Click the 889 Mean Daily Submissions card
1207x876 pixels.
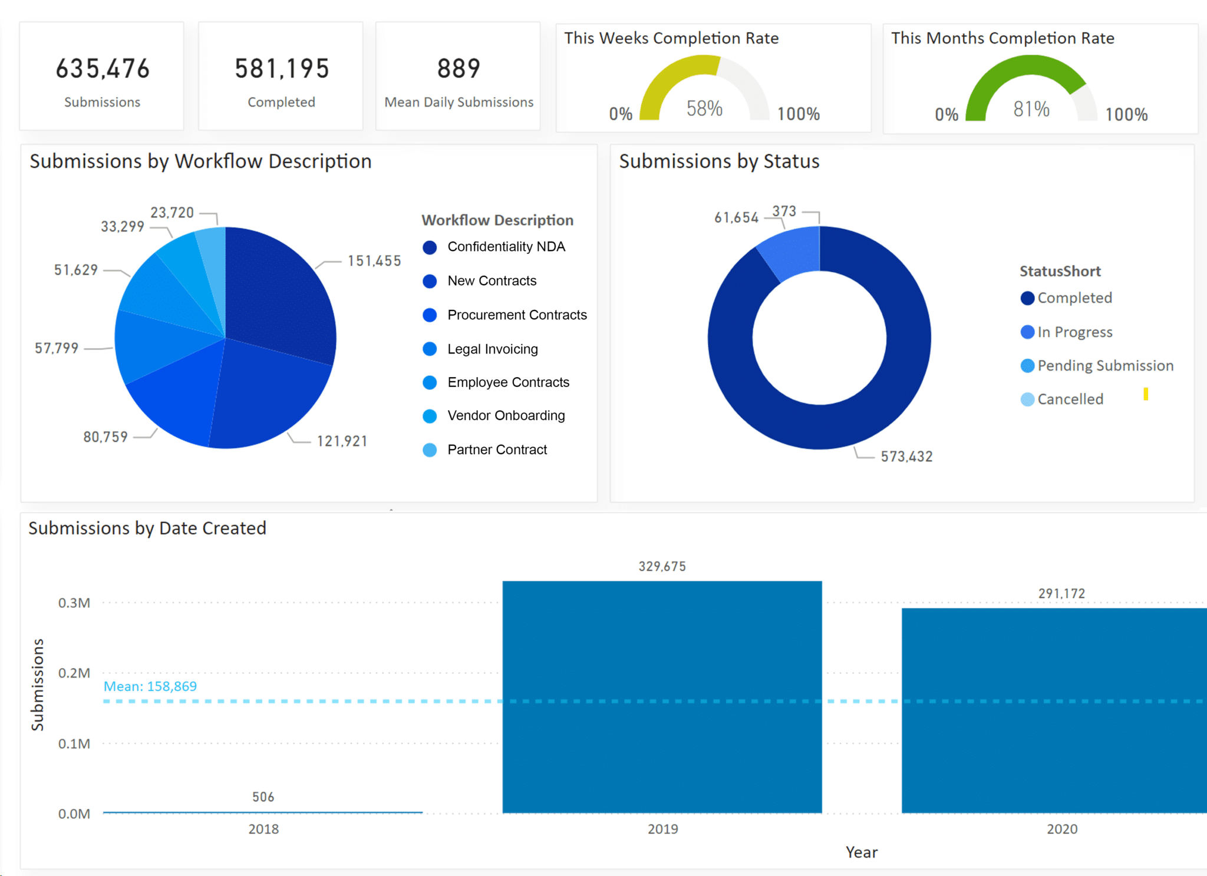tap(458, 77)
